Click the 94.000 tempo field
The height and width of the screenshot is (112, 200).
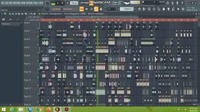click(74, 3)
